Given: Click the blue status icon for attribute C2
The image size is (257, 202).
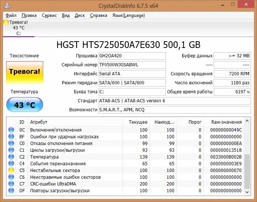Looking at the screenshot, I should (11, 157).
